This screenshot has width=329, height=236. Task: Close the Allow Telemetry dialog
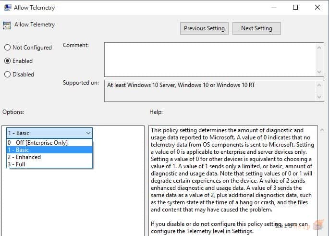click(317, 7)
